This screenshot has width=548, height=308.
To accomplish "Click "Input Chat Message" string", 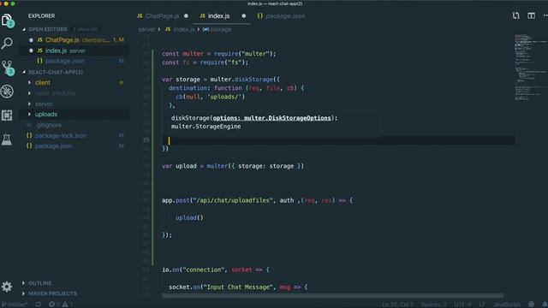I will pyautogui.click(x=238, y=287).
